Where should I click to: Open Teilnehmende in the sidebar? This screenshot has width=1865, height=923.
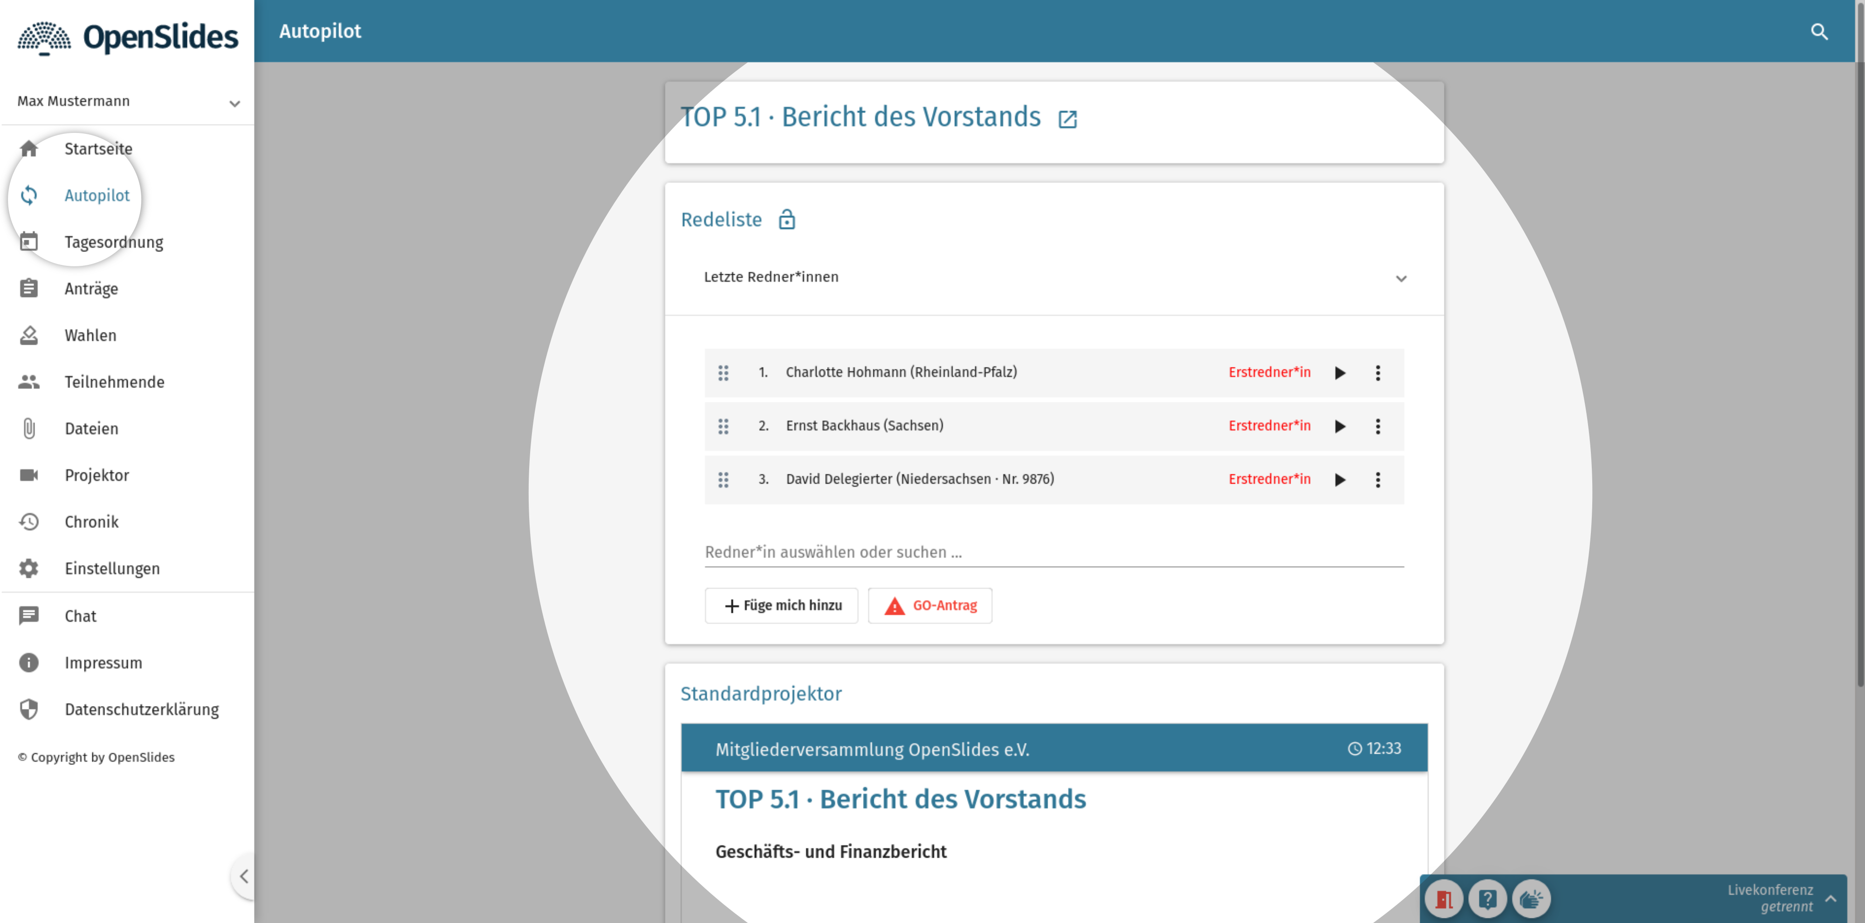click(x=128, y=382)
